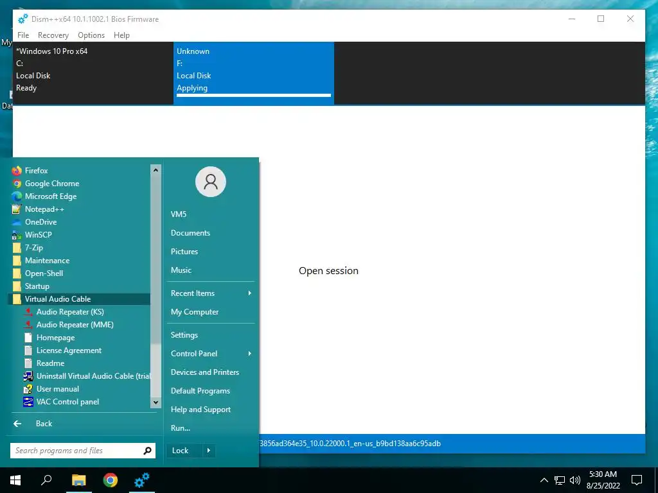The height and width of the screenshot is (493, 658).
Task: Click the Dism++ status bar package name
Action: (350, 444)
